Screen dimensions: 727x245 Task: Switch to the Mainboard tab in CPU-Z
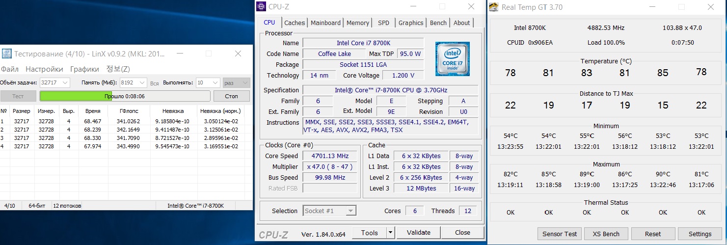325,23
